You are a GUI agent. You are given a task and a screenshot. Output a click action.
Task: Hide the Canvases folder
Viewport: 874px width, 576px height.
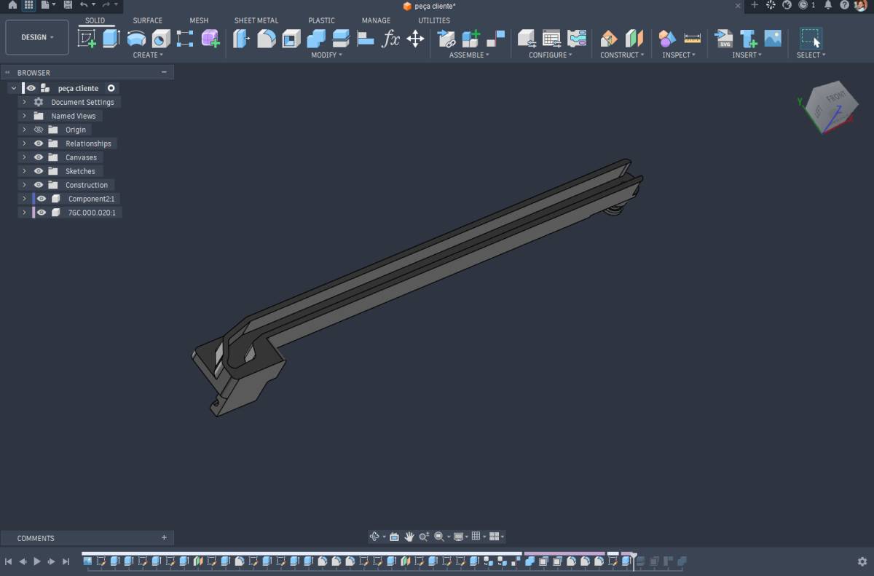39,157
